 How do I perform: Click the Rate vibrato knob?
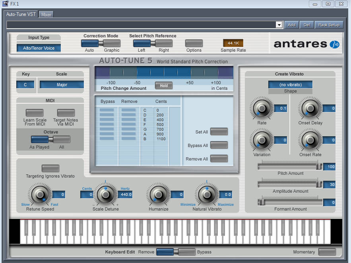(x=262, y=108)
